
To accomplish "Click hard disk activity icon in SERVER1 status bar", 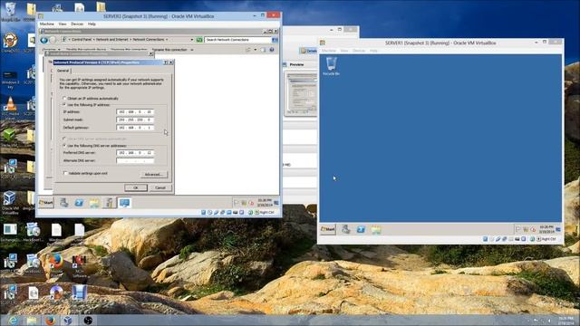I will click(x=486, y=239).
